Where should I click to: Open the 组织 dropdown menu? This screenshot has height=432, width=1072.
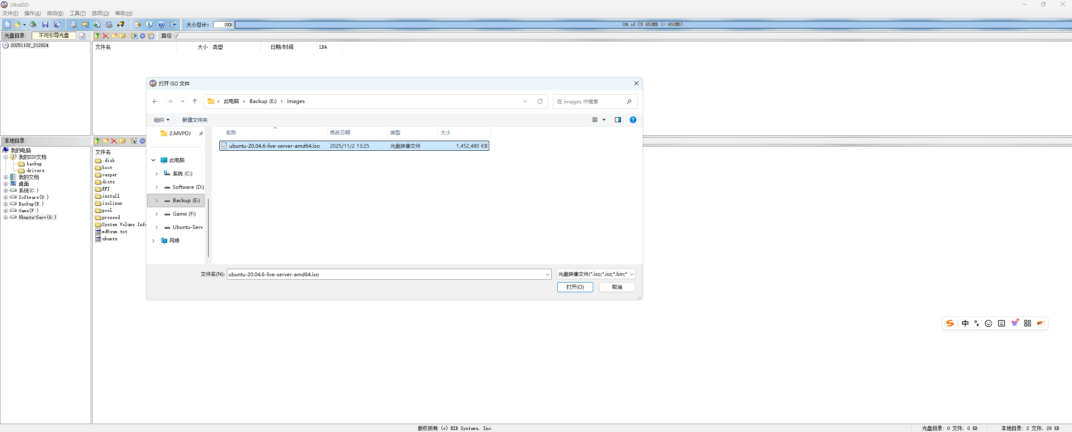161,120
